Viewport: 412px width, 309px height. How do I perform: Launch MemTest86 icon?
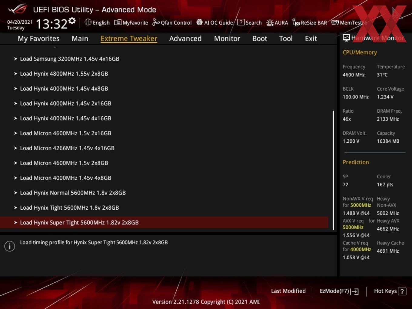click(335, 22)
